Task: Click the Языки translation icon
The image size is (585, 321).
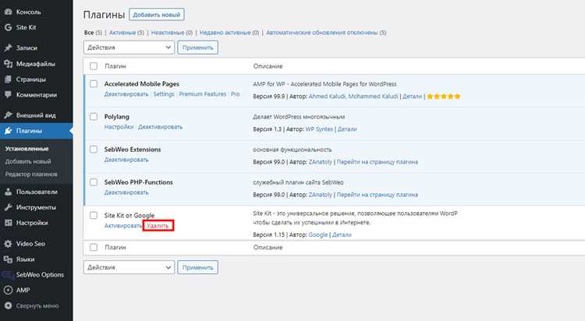Action: [8, 259]
